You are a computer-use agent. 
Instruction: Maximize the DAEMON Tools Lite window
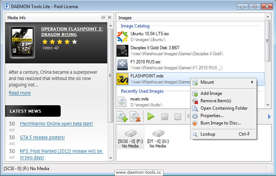(x=255, y=7)
